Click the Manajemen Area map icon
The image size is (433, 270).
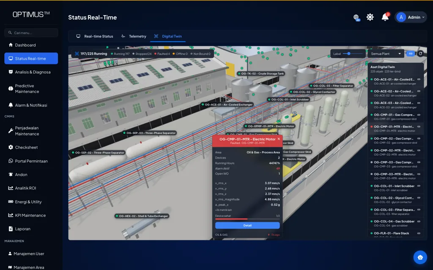click(10, 267)
